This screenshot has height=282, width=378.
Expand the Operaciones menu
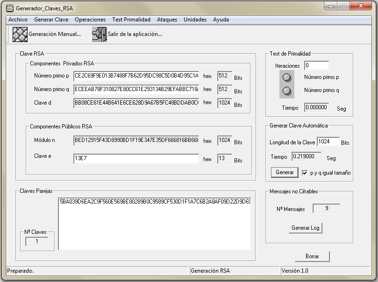coord(90,20)
